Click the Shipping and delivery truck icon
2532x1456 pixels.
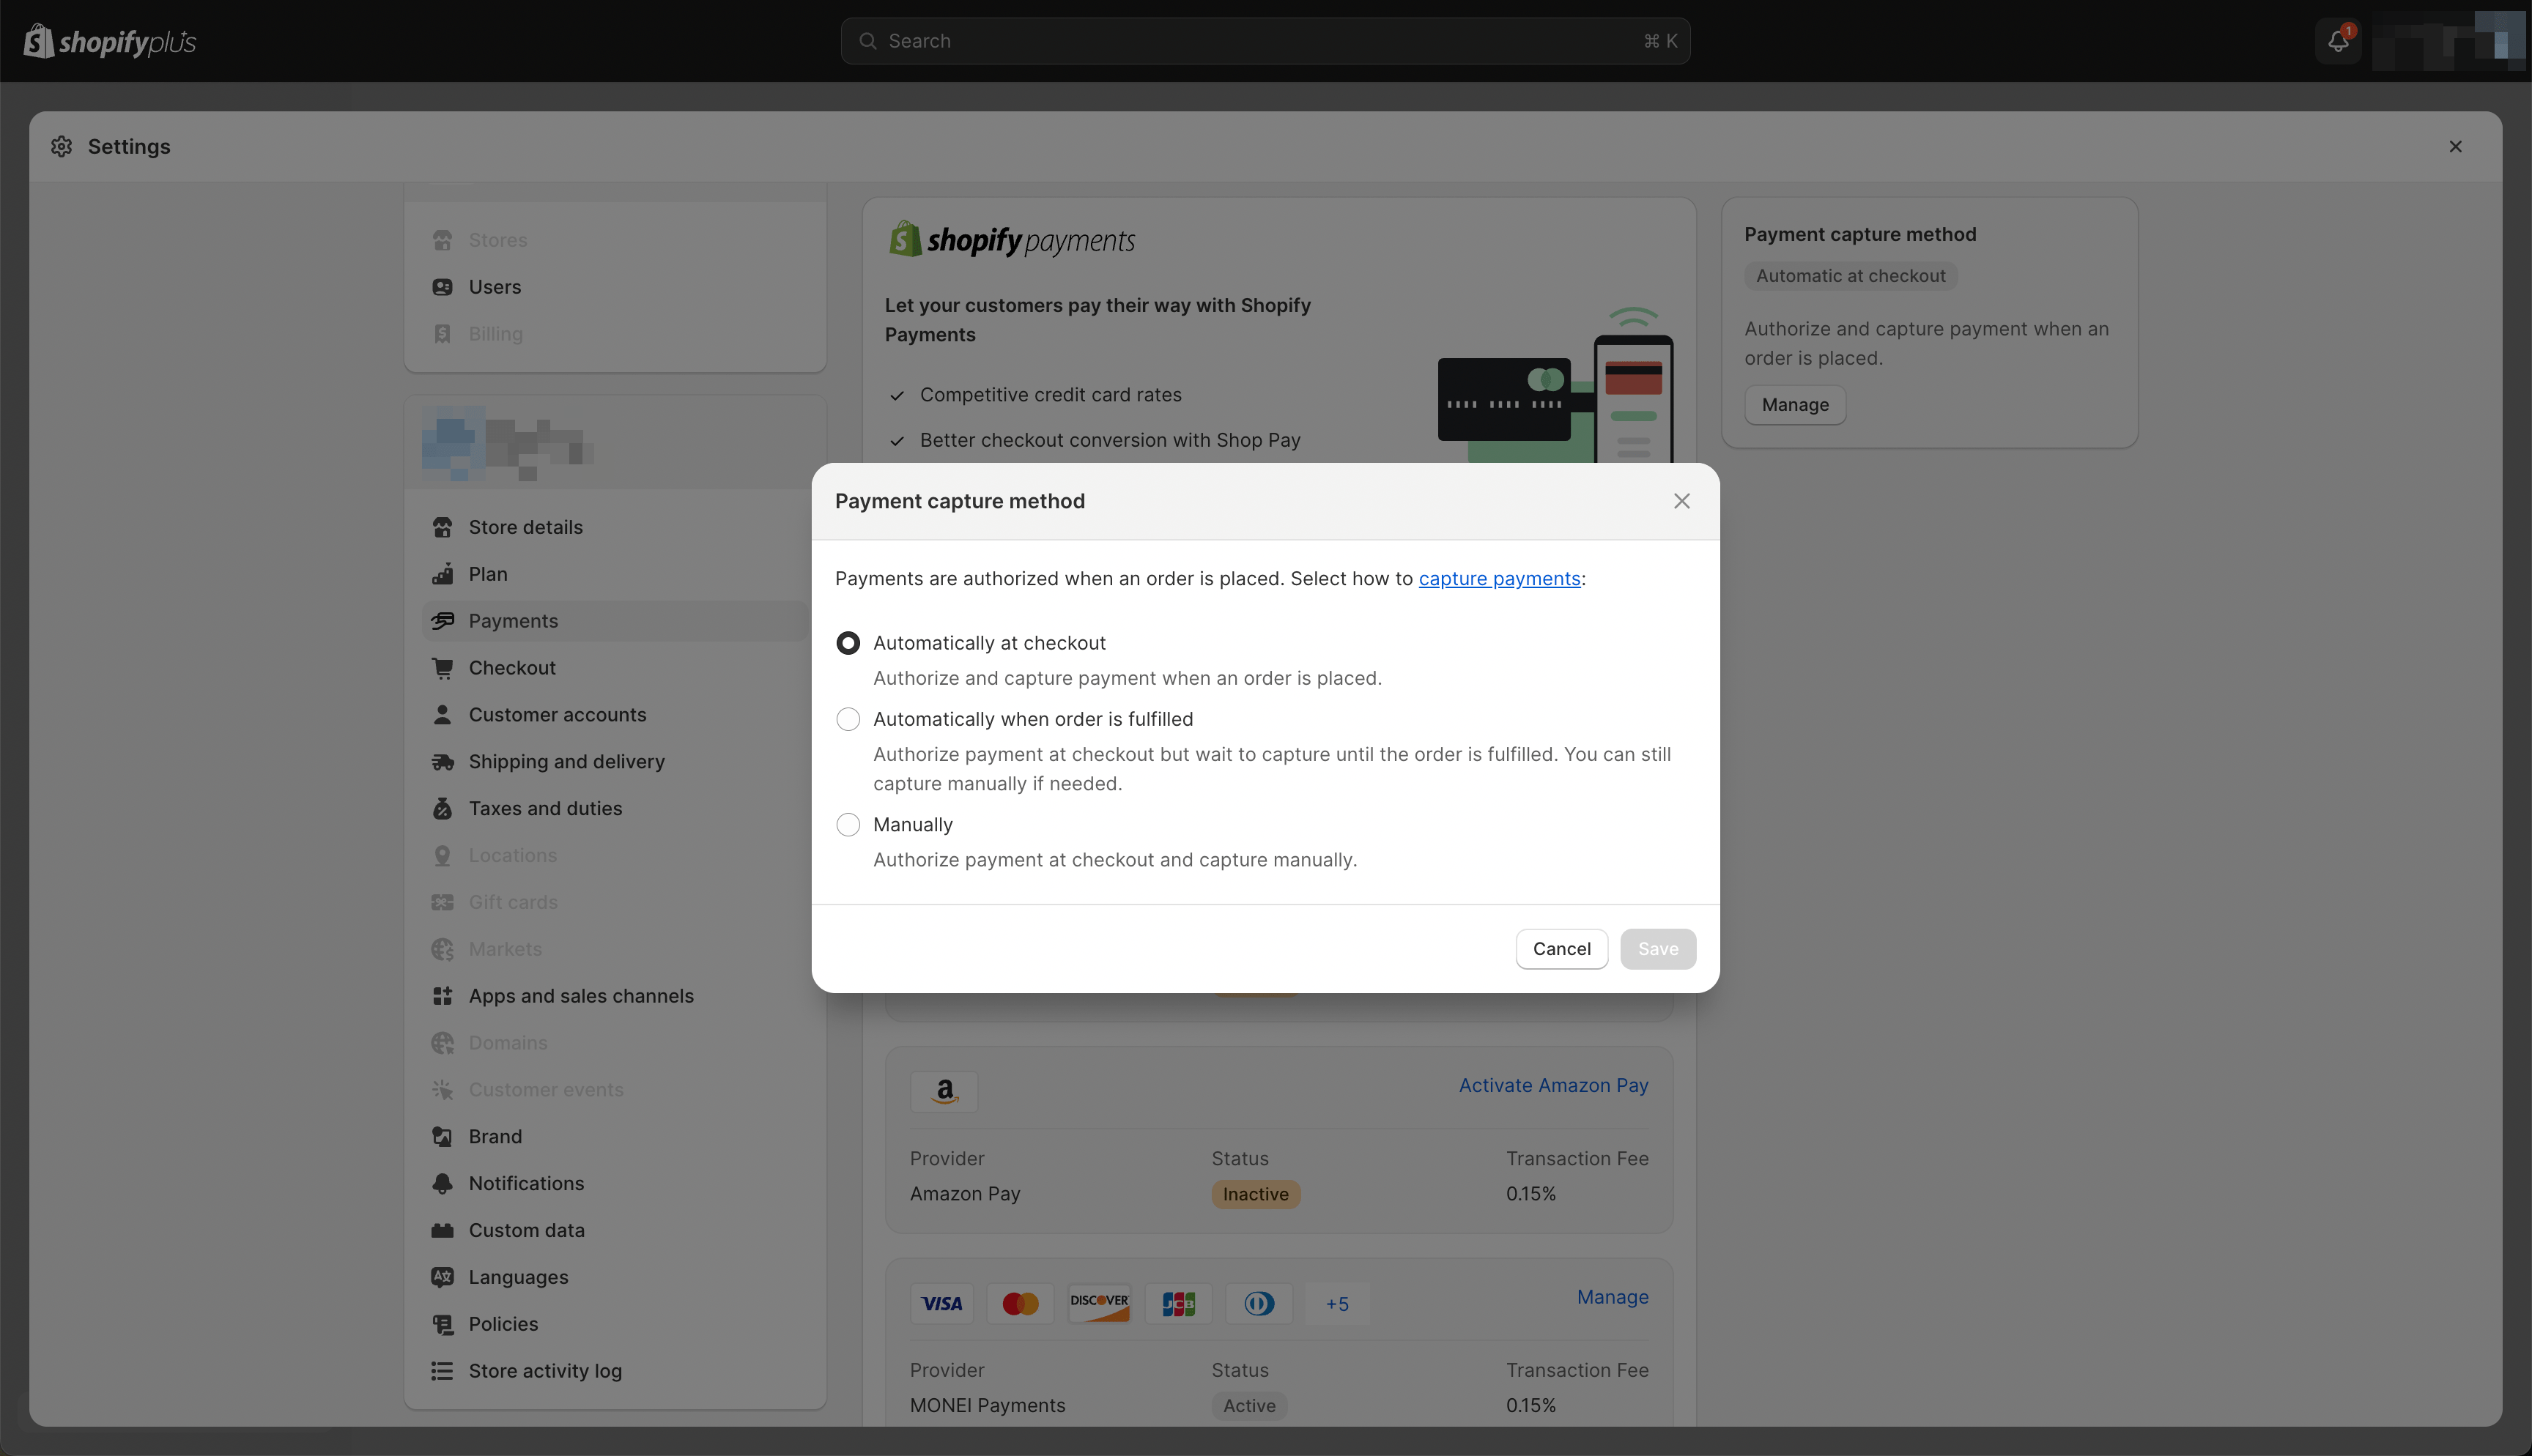click(x=444, y=761)
